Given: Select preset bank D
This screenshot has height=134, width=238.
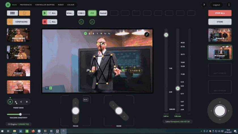Looking at the screenshot, I should point(27,102).
